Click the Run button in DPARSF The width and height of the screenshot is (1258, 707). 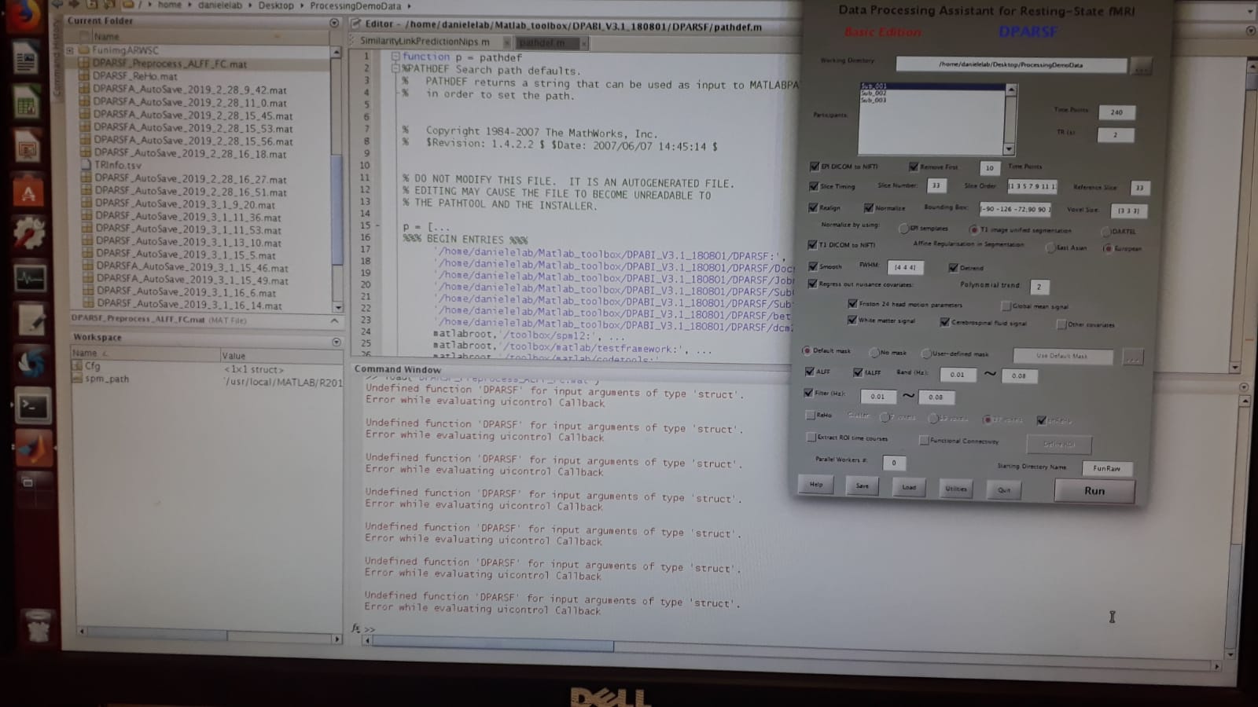[x=1094, y=491]
